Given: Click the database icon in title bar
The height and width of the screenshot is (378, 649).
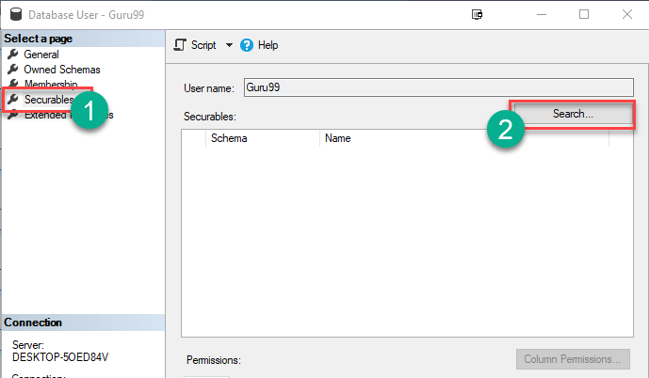Looking at the screenshot, I should pyautogui.click(x=12, y=14).
